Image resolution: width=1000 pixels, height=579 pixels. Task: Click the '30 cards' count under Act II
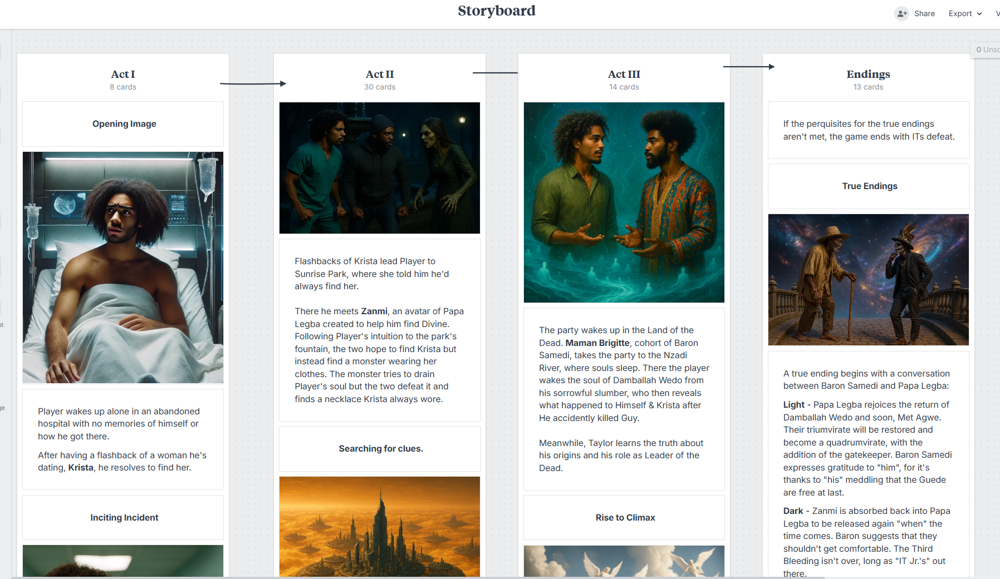pyautogui.click(x=380, y=87)
